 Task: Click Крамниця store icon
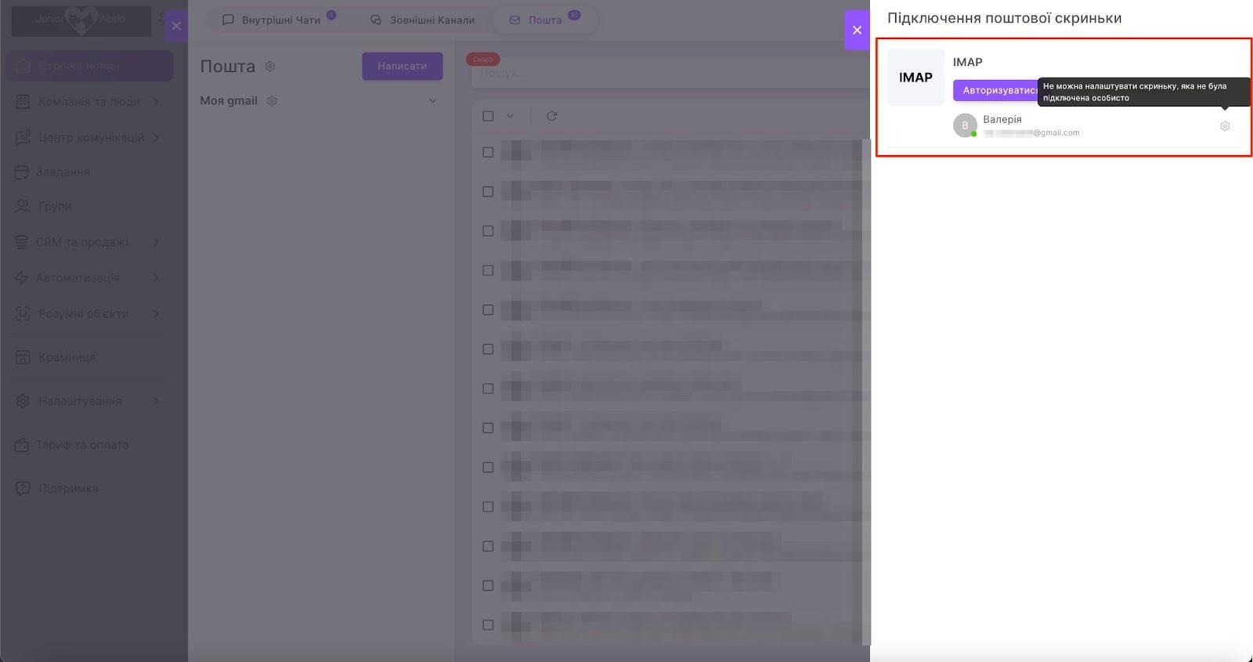point(23,357)
